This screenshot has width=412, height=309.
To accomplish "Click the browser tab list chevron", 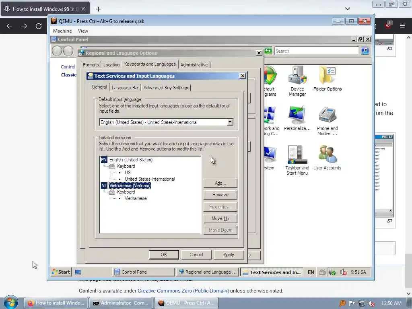I will (x=347, y=9).
